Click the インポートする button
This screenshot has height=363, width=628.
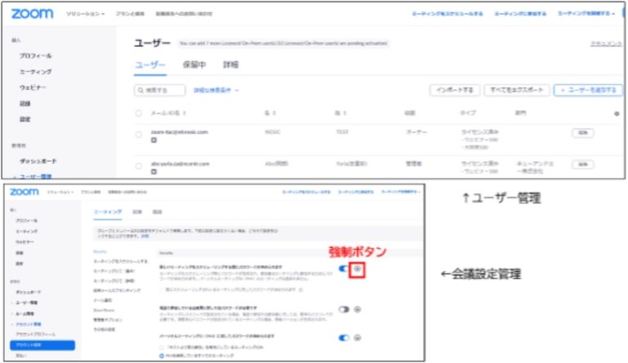(x=453, y=90)
